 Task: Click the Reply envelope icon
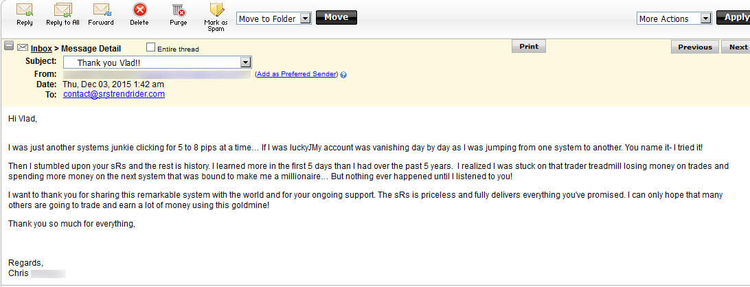[25, 10]
